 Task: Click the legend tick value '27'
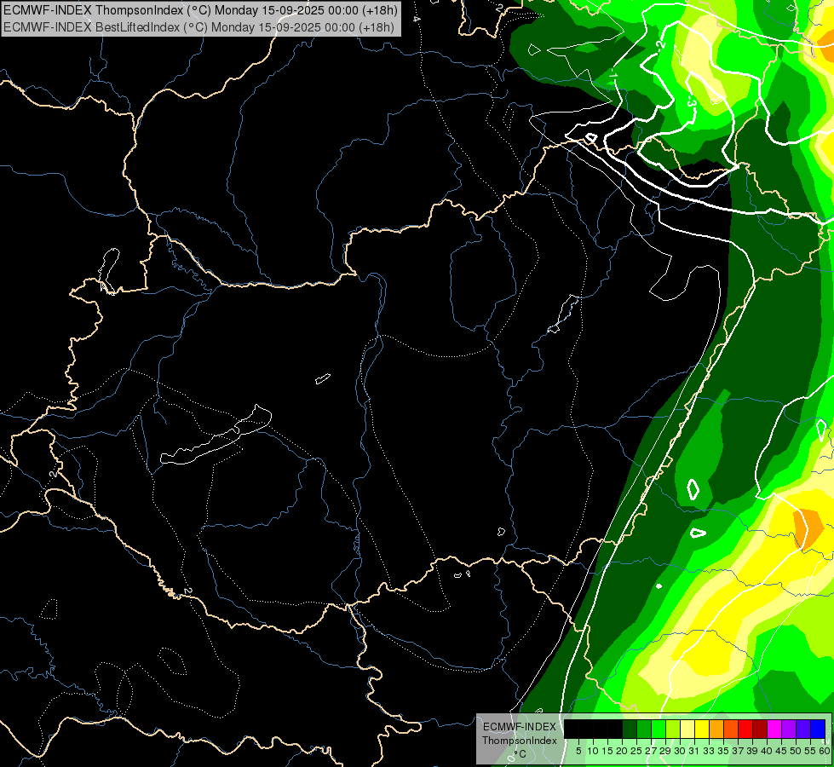tap(651, 751)
